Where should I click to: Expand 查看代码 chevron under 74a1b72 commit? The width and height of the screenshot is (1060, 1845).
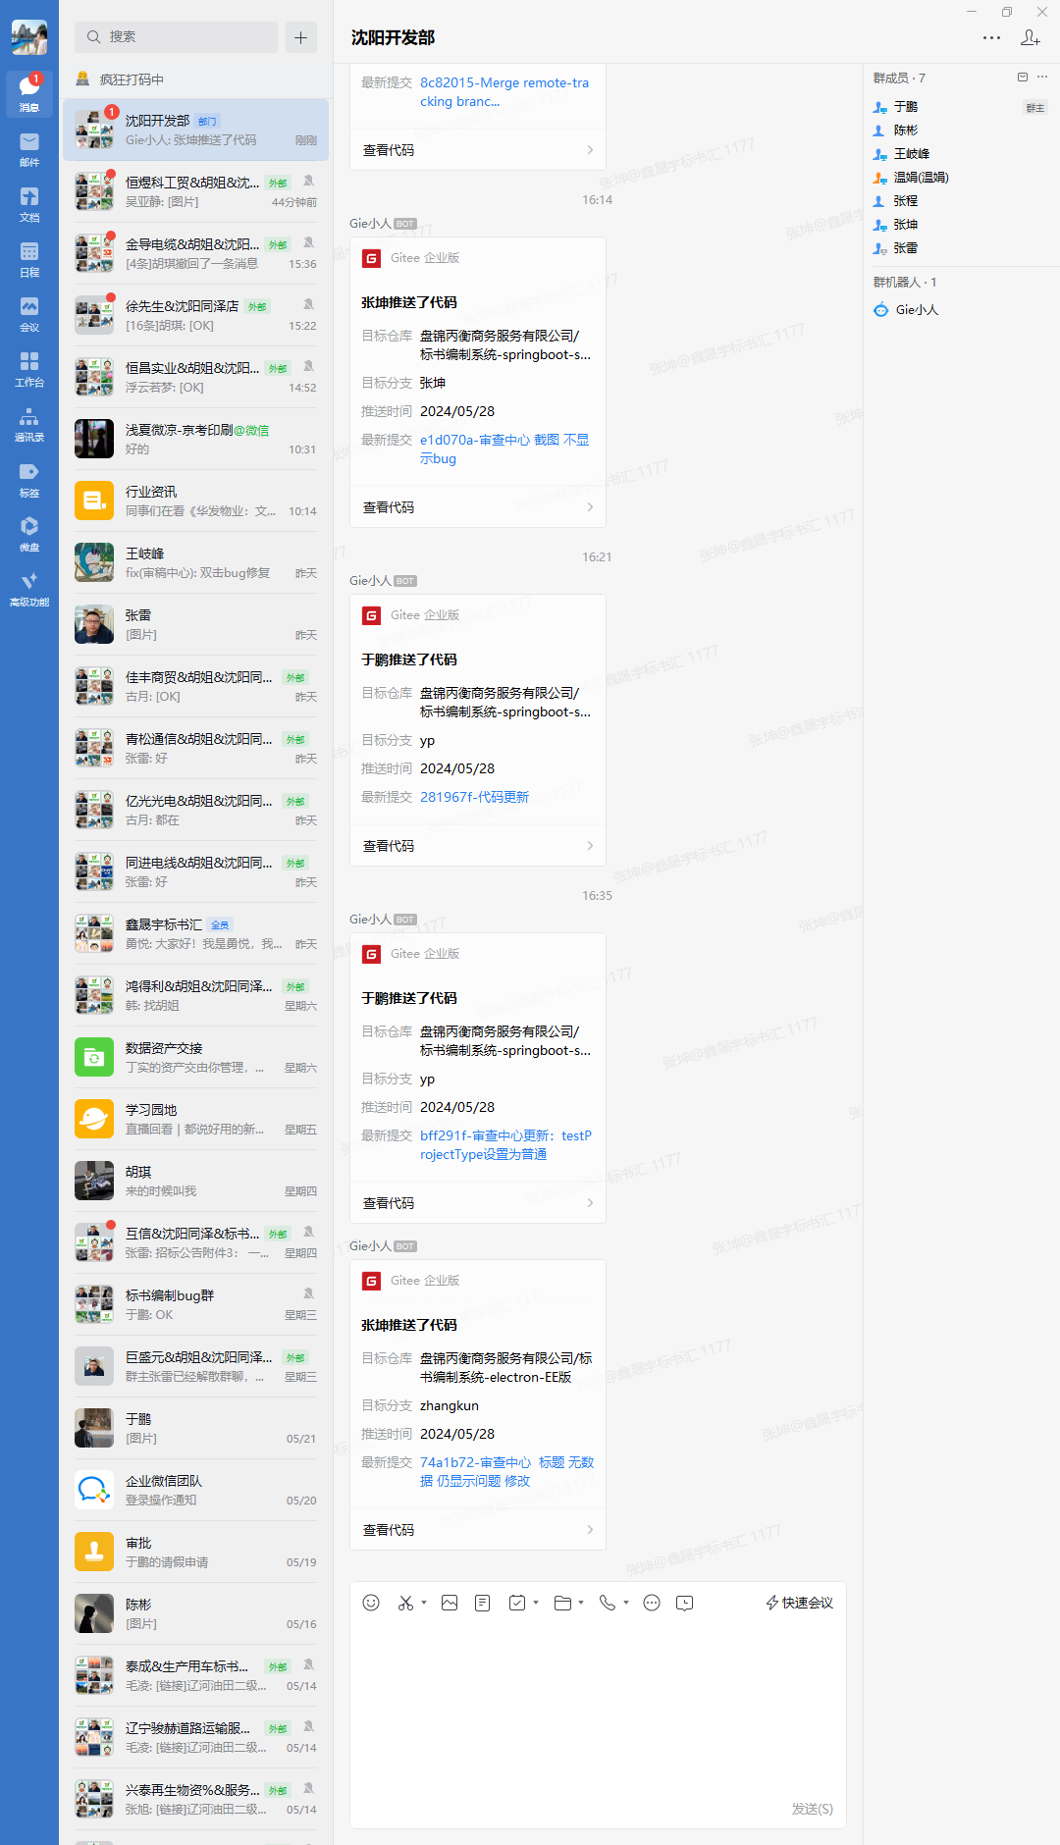tap(590, 1530)
